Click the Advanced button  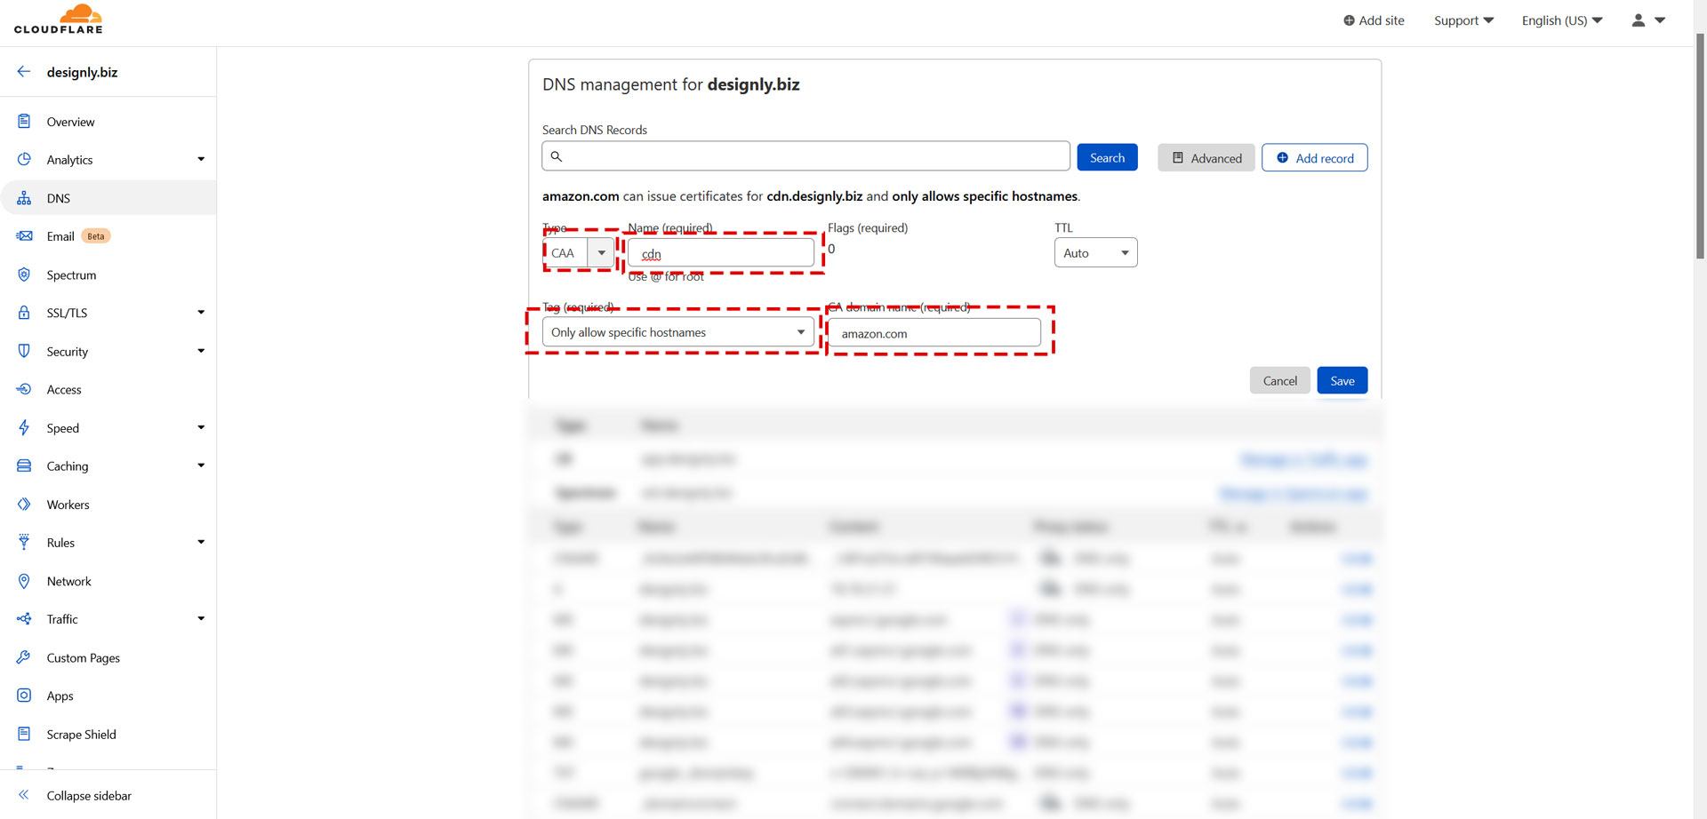tap(1206, 157)
